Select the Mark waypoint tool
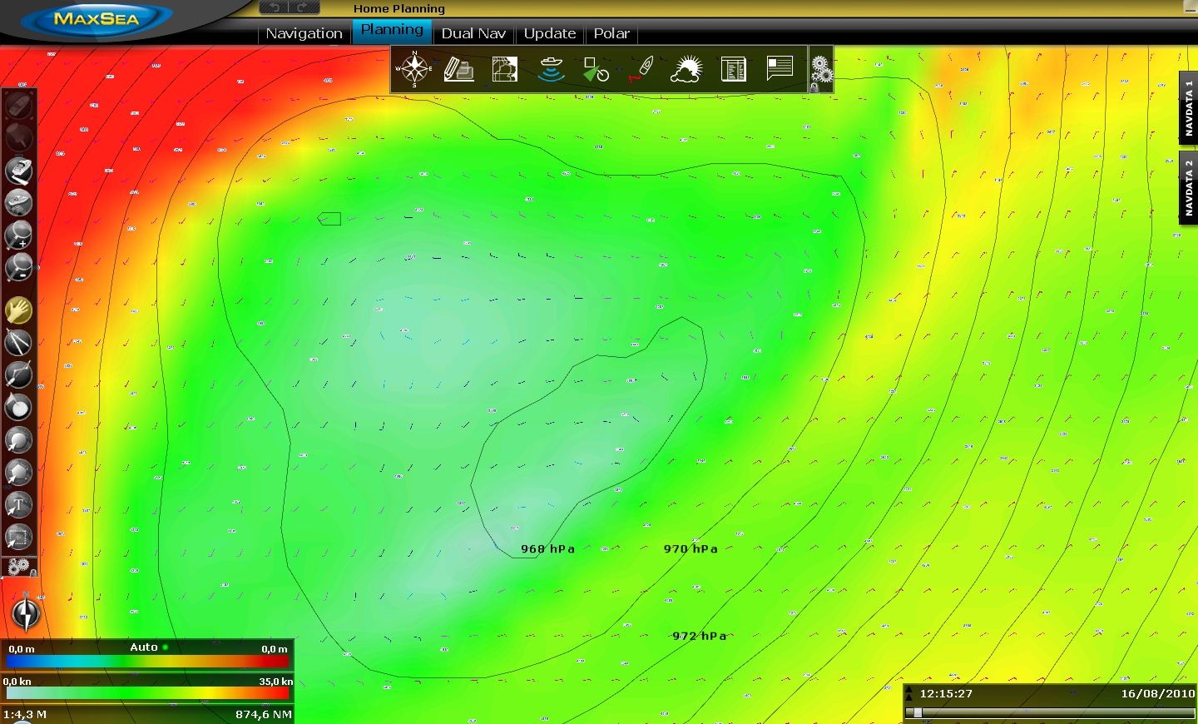The height and width of the screenshot is (724, 1198). pos(18,407)
